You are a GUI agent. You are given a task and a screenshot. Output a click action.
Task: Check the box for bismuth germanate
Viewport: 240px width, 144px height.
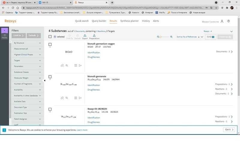50,77
